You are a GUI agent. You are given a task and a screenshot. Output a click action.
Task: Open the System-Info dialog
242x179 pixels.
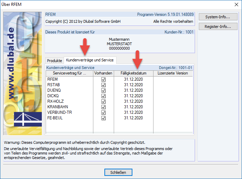point(218,17)
